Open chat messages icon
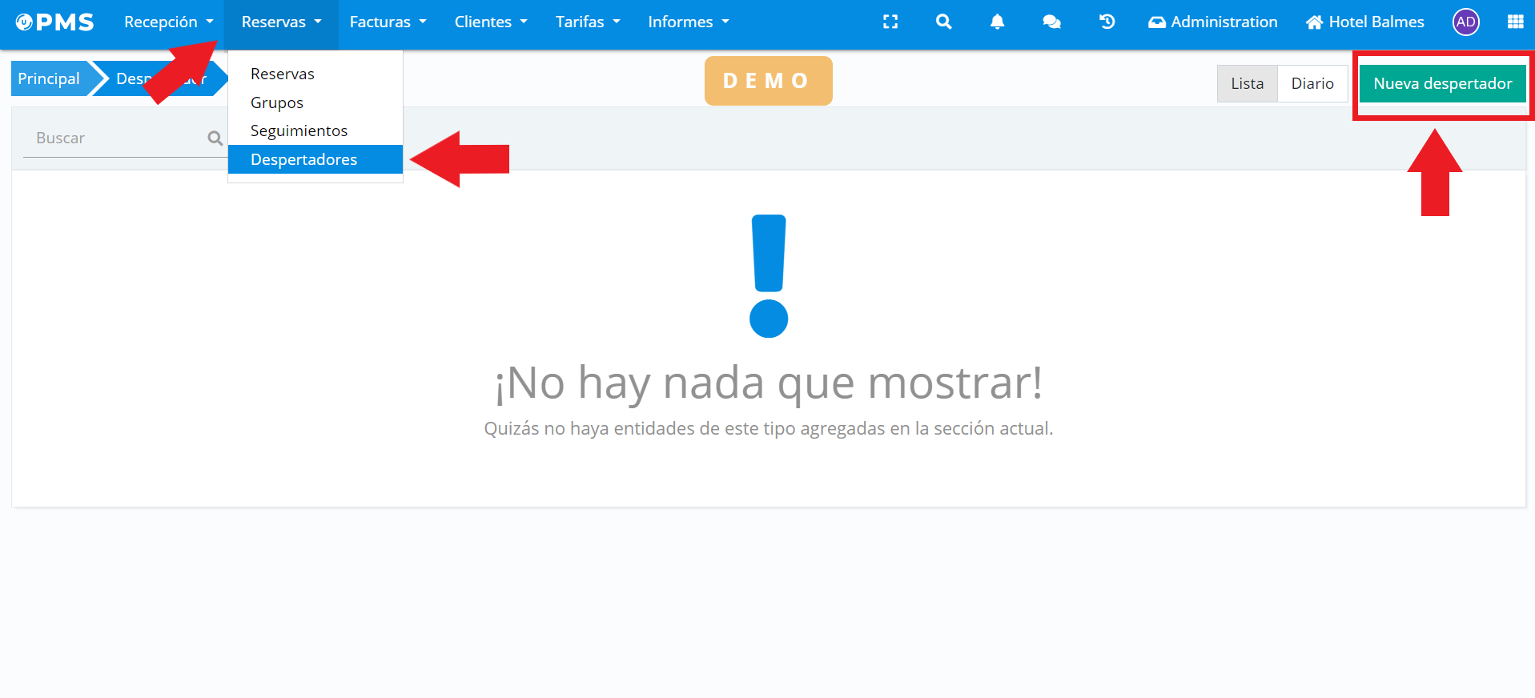The height and width of the screenshot is (698, 1535). coord(1051,22)
